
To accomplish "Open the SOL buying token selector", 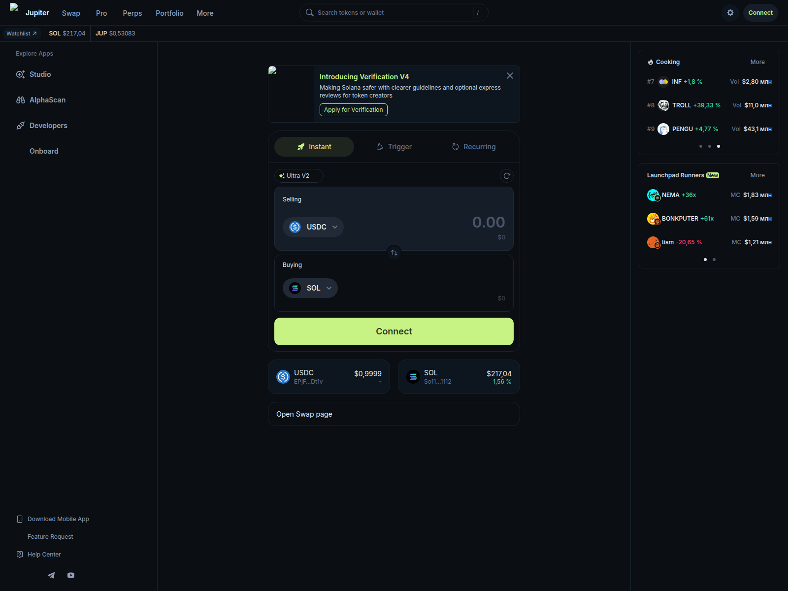I will click(x=310, y=288).
